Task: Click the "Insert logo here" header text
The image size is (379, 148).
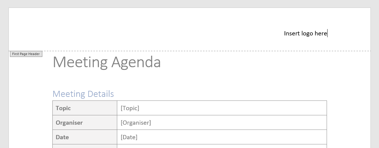Action: 305,33
